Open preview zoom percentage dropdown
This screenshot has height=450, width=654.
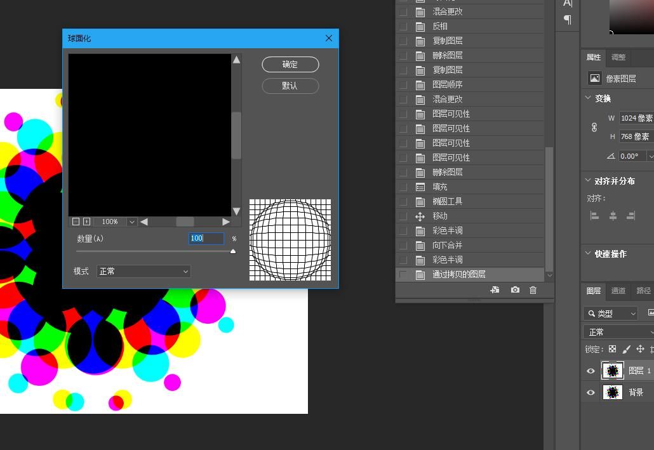pyautogui.click(x=132, y=222)
